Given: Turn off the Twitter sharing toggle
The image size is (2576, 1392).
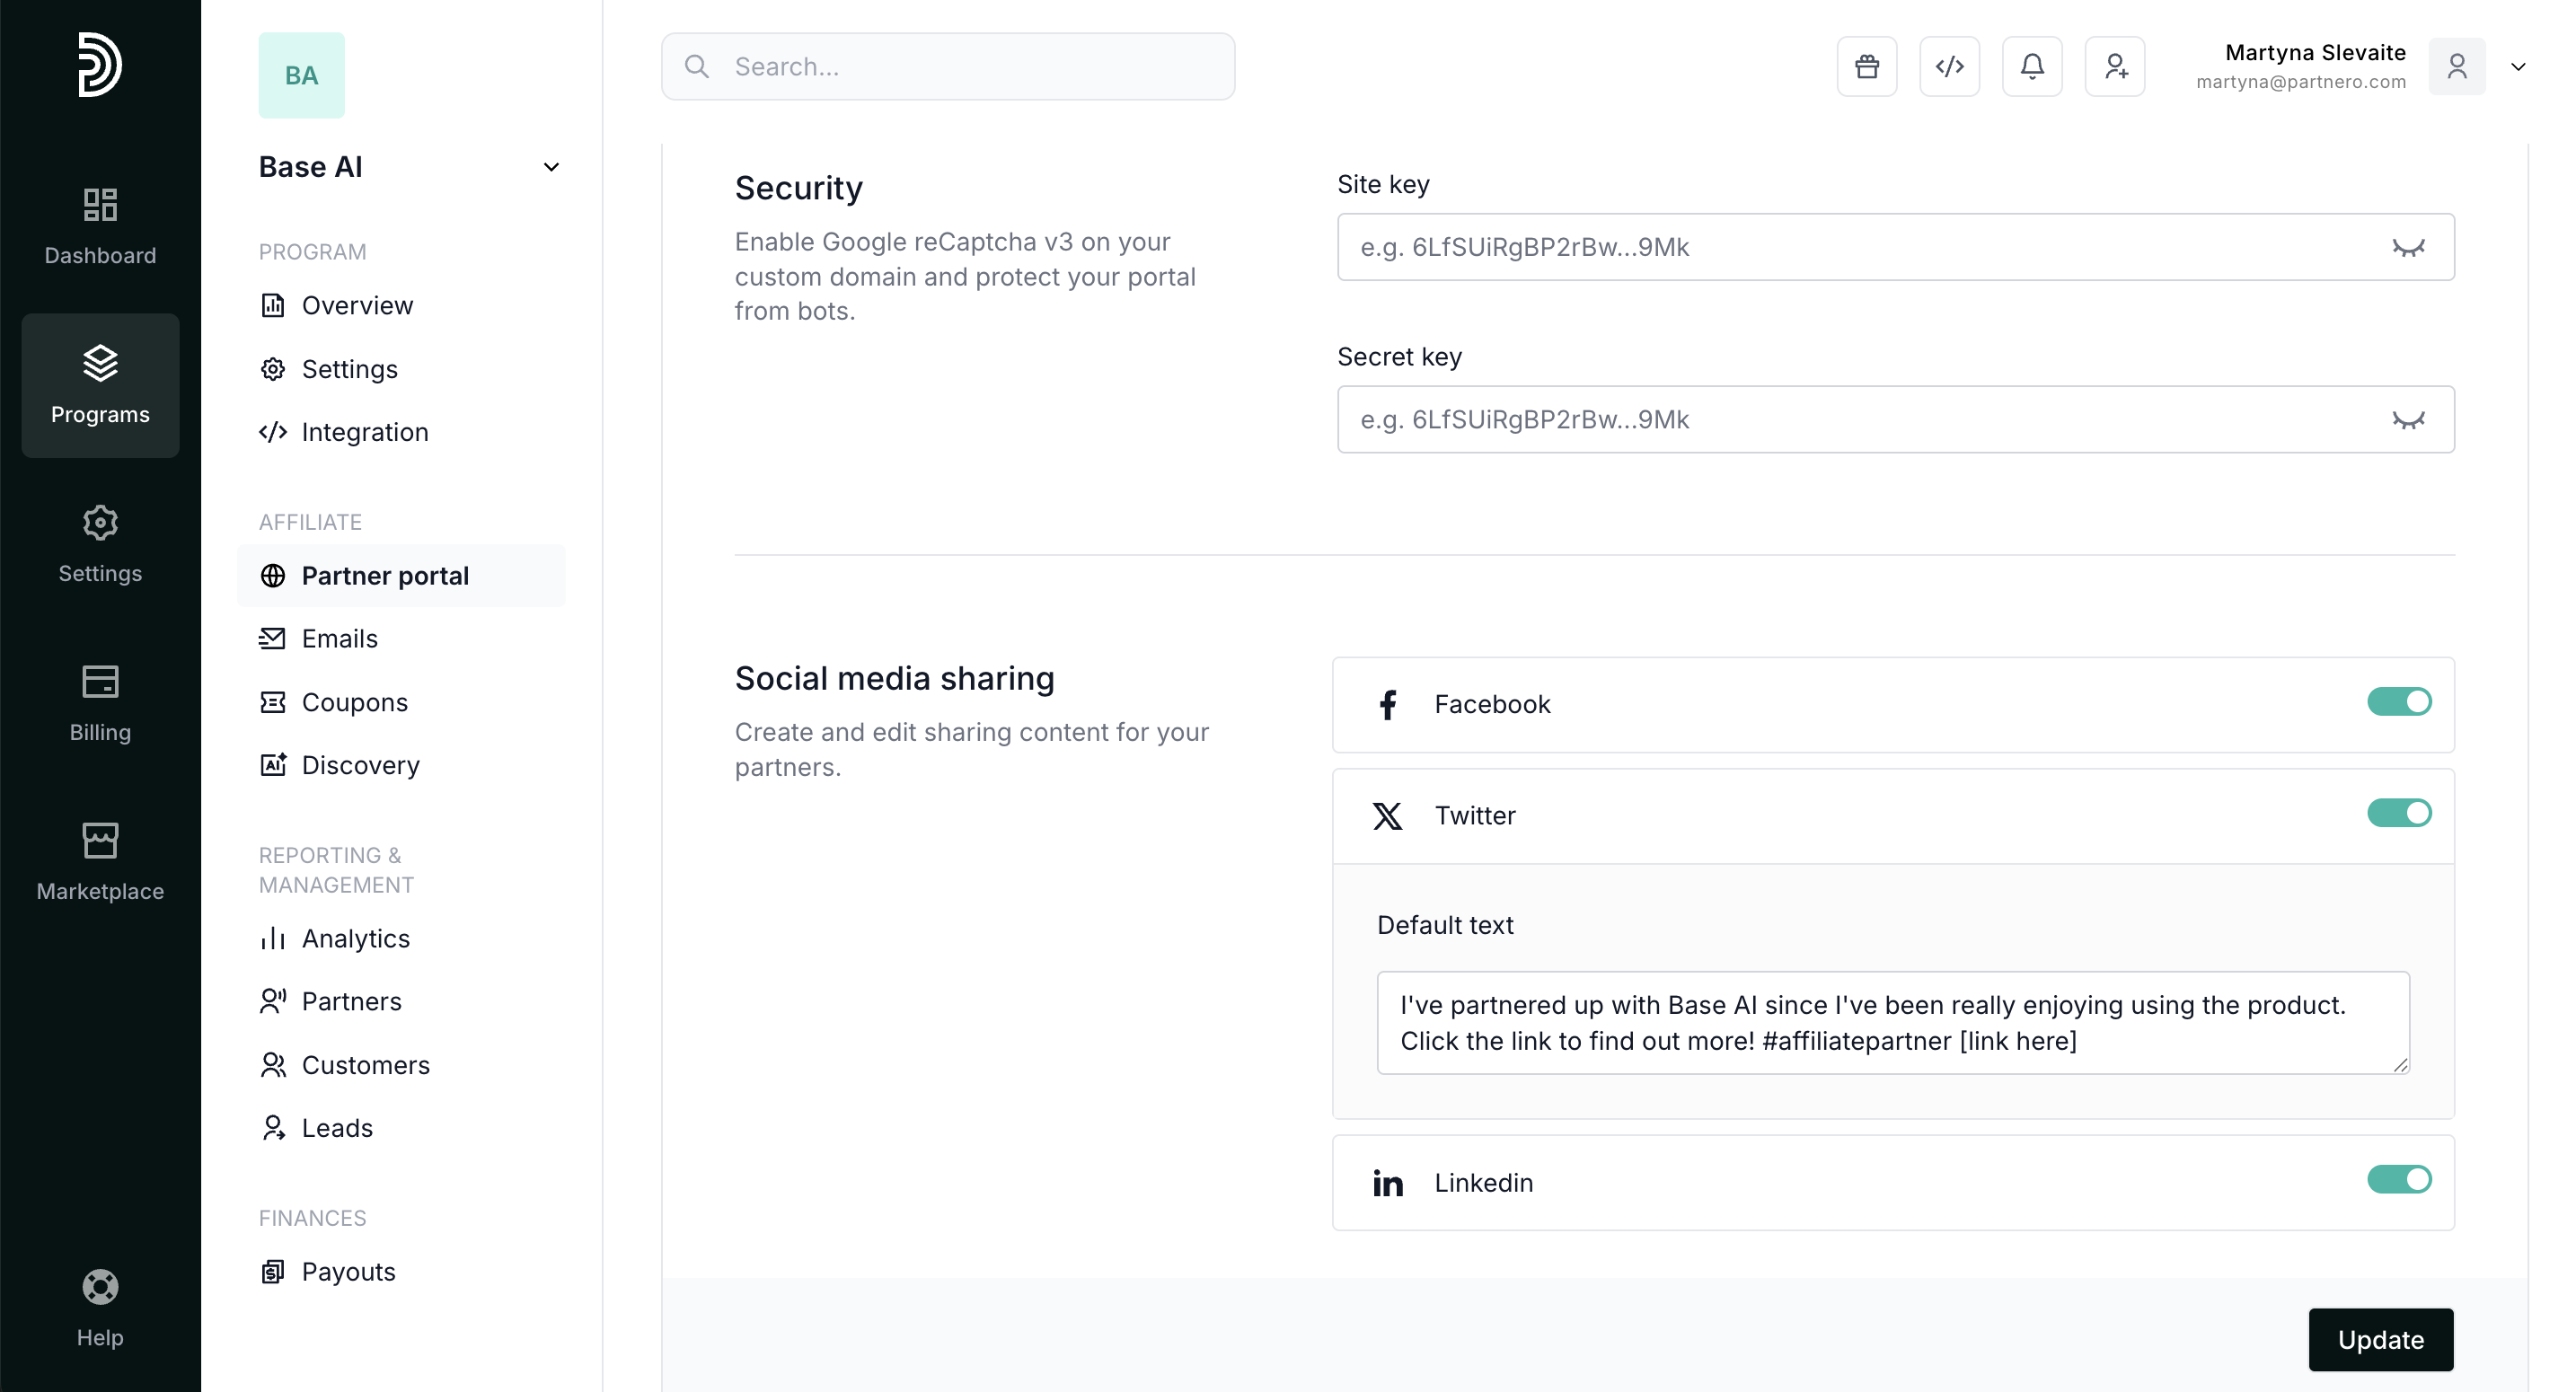Looking at the screenshot, I should click(2398, 813).
